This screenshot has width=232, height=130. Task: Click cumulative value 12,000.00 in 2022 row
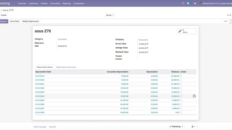[124, 88]
